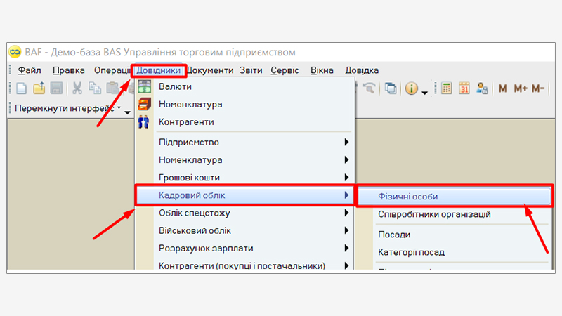Image resolution: width=562 pixels, height=316 pixels.
Task: Click Категорії посад submenu item
Action: [411, 252]
